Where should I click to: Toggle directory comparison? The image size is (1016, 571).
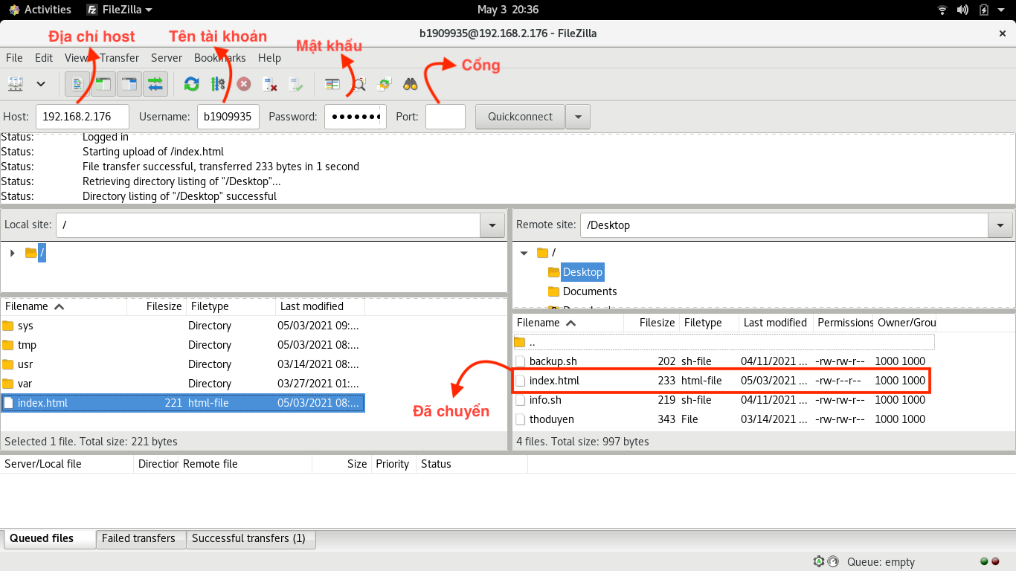click(x=359, y=84)
